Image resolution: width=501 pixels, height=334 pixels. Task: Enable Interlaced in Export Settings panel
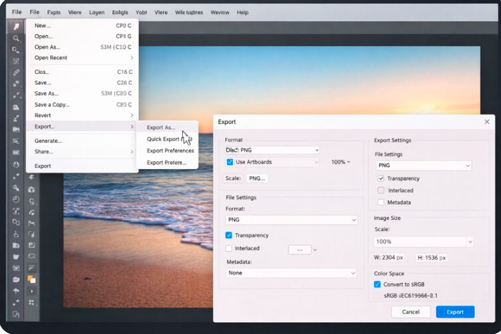pyautogui.click(x=381, y=190)
